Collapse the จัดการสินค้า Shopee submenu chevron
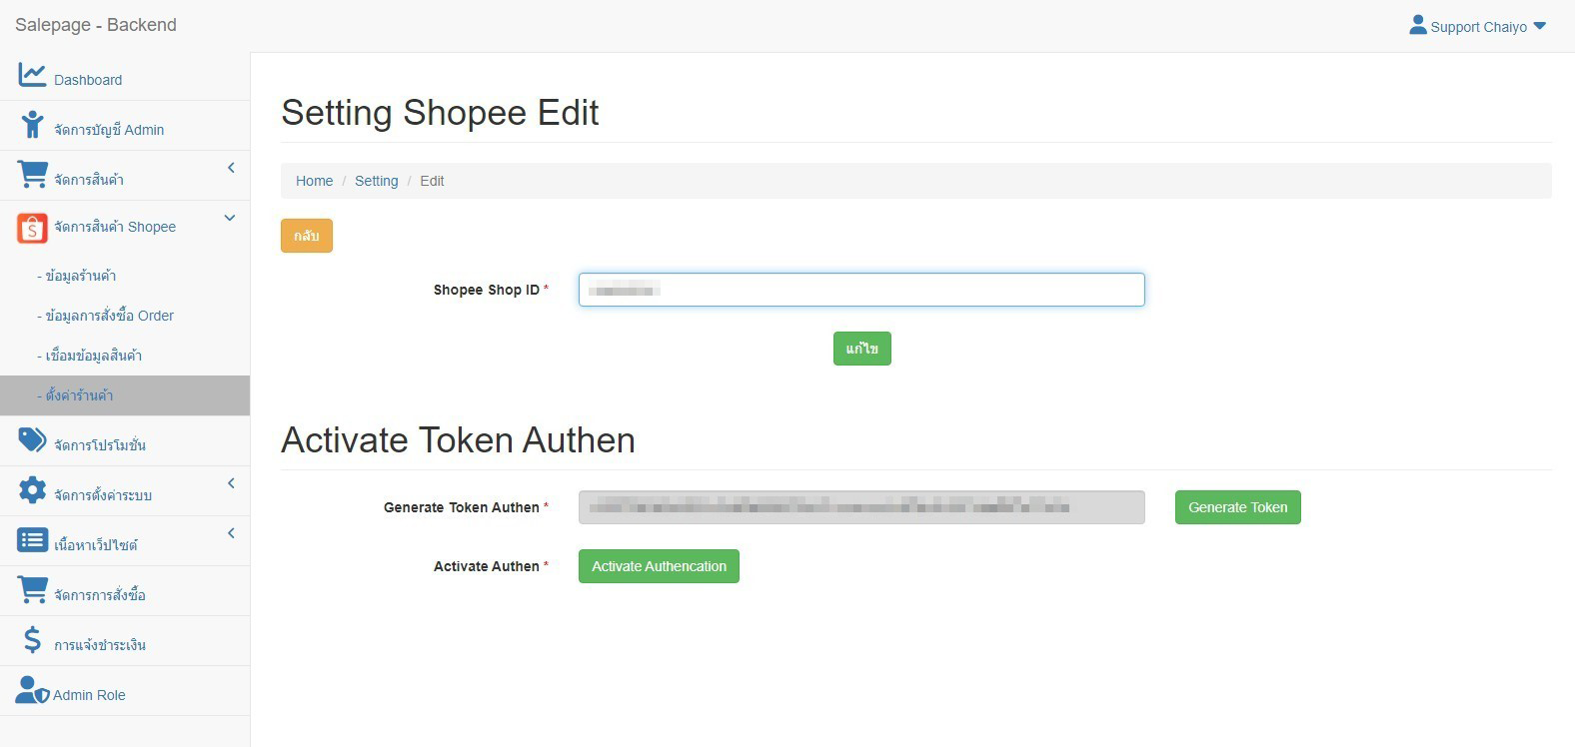This screenshot has height=747, width=1575. pyautogui.click(x=230, y=218)
